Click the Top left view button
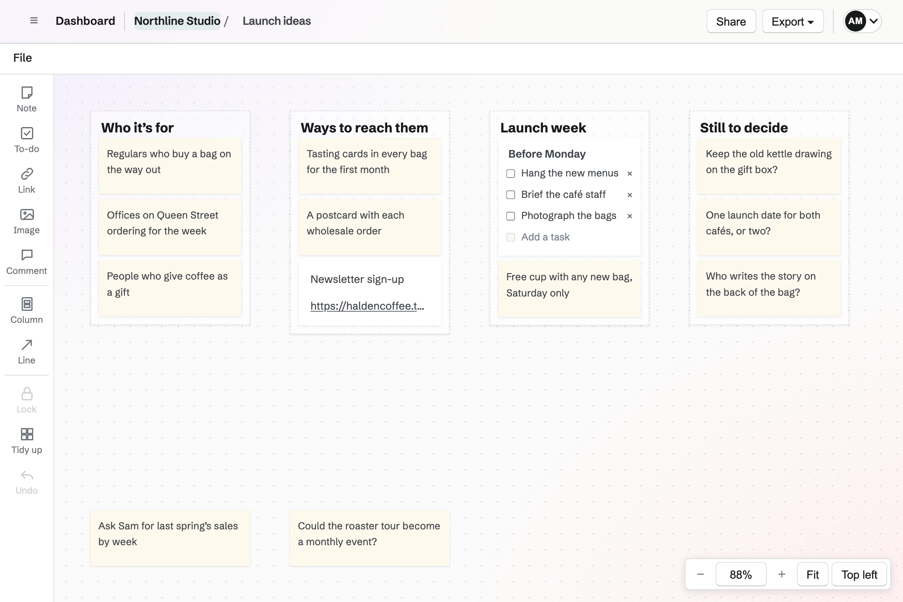 pos(859,575)
